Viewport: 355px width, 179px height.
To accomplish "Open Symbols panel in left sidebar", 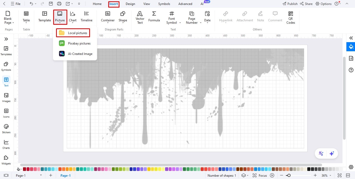I will [x=6, y=66].
